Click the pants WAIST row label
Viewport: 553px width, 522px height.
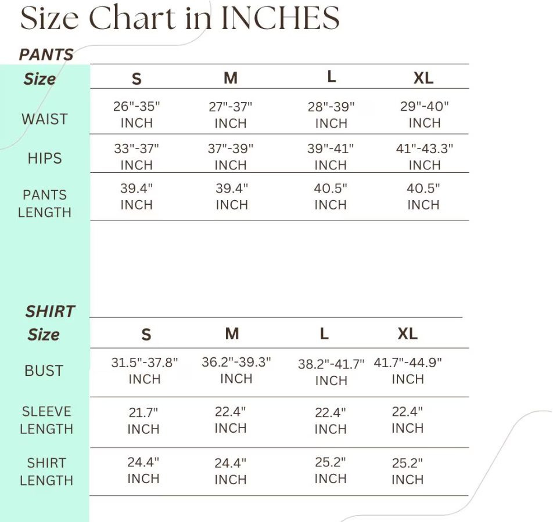[x=45, y=119]
